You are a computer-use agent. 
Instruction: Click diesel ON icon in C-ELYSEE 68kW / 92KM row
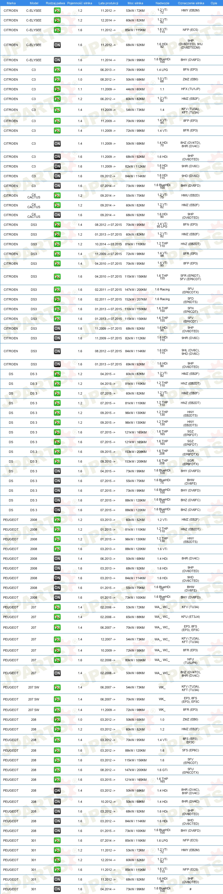(57, 45)
